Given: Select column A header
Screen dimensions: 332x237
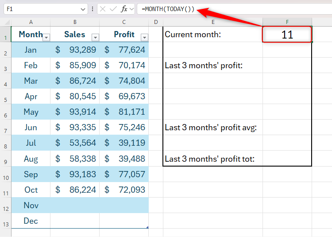Looking at the screenshot, I should 31,22.
